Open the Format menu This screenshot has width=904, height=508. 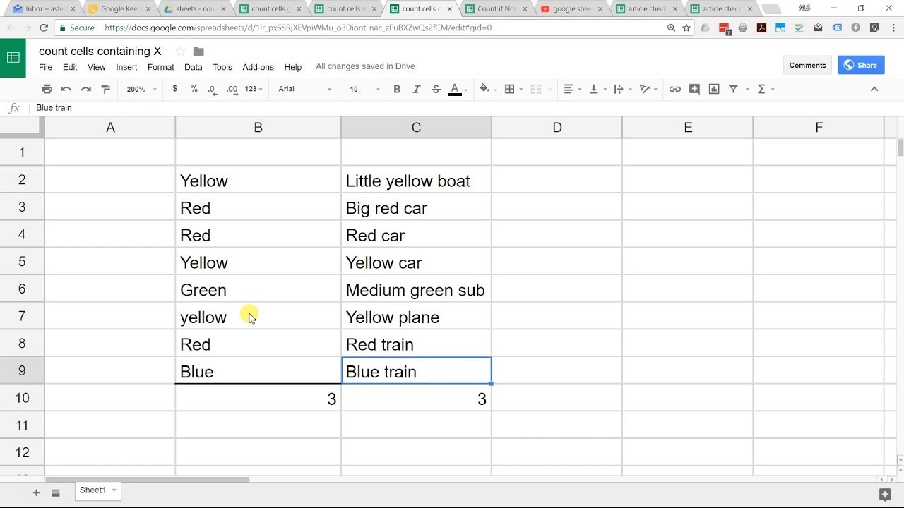161,67
